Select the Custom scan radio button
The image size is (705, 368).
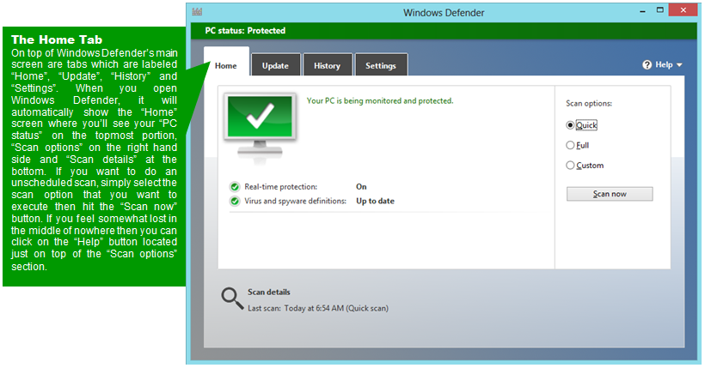click(570, 166)
